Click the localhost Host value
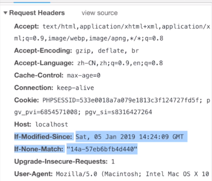The width and height of the screenshot is (212, 181). 51,124
